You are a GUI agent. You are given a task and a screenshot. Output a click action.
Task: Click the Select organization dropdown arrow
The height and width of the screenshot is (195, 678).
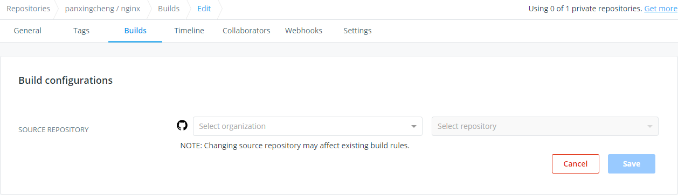413,127
